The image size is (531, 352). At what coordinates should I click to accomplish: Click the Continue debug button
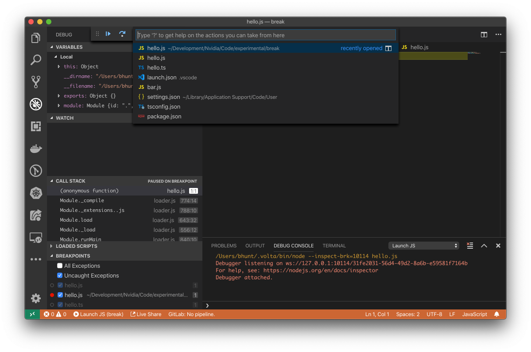point(108,34)
